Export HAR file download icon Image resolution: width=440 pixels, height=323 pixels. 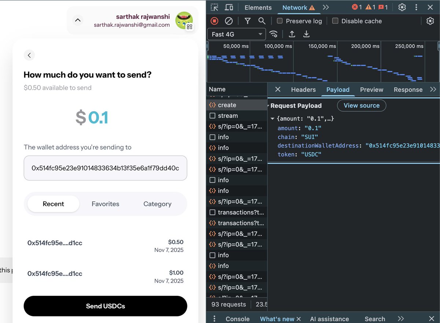tap(306, 34)
